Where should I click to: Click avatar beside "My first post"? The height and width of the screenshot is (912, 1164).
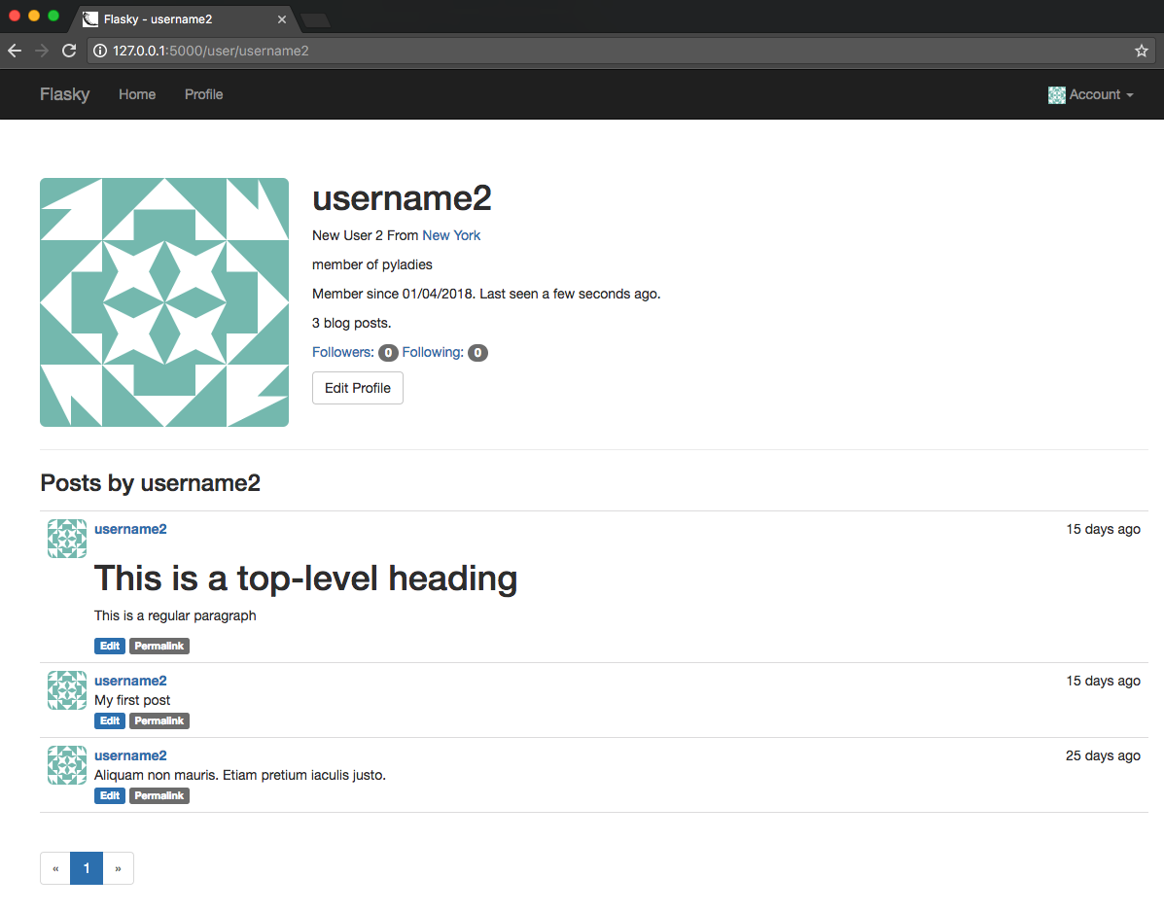67,690
